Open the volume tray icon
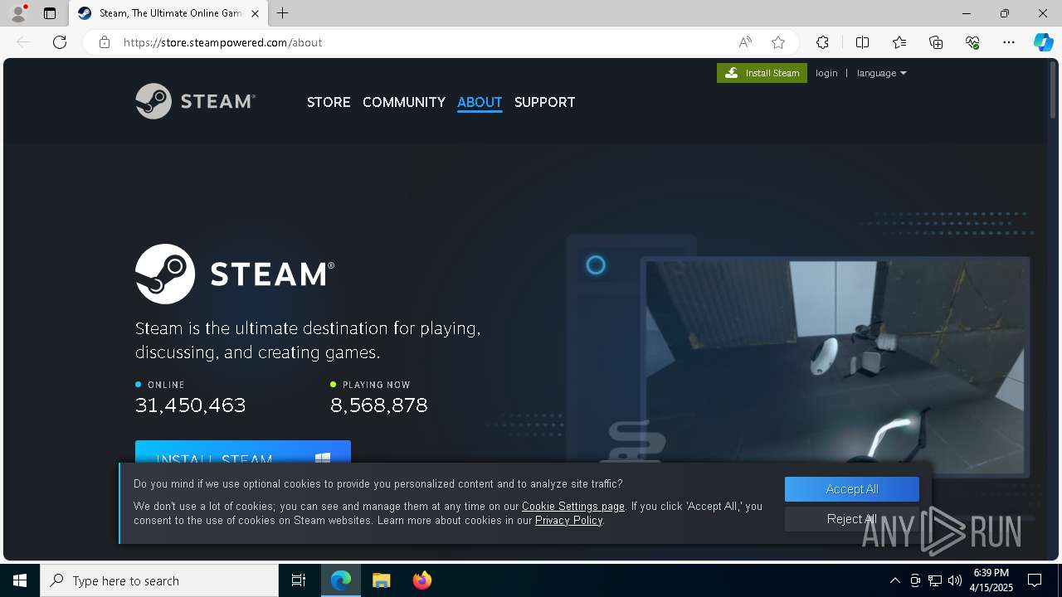This screenshot has height=597, width=1062. [955, 580]
